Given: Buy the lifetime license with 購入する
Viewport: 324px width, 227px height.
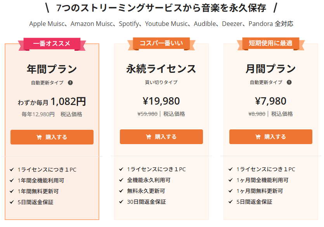Looking at the screenshot, I should [161, 137].
